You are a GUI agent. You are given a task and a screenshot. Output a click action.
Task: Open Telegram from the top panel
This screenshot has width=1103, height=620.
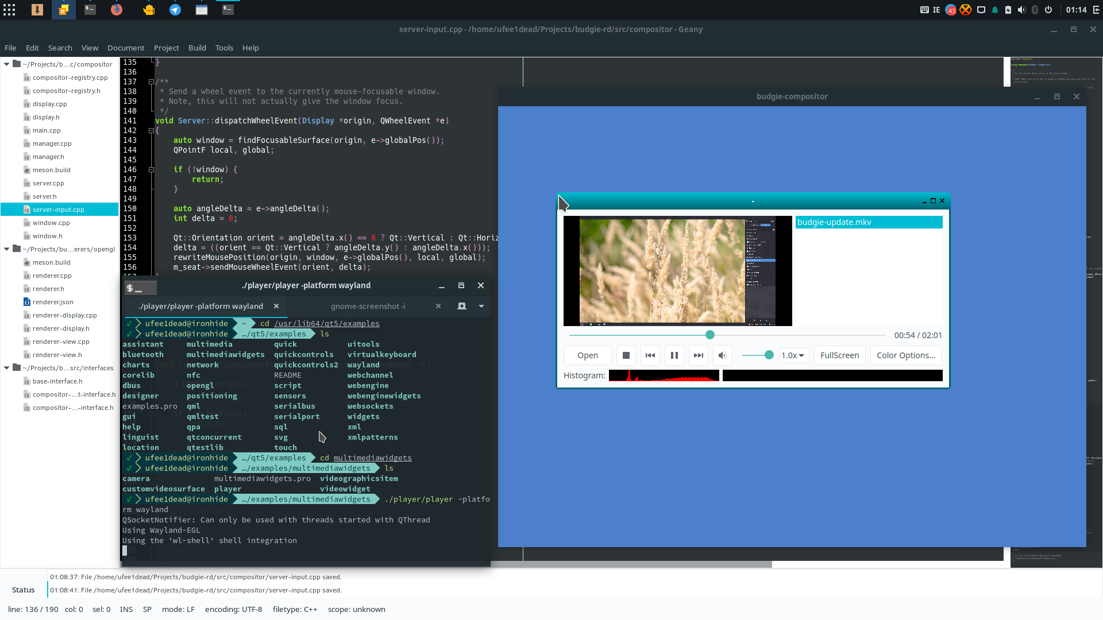(175, 10)
